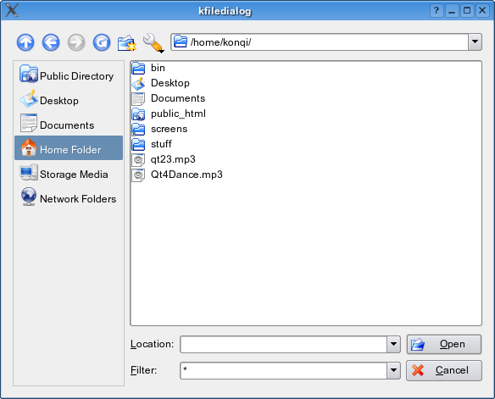Click the title bar help question mark
495x399 pixels.
pyautogui.click(x=437, y=11)
